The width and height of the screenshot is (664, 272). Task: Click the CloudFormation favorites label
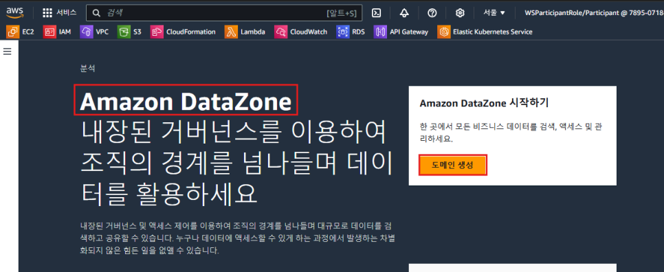point(191,32)
